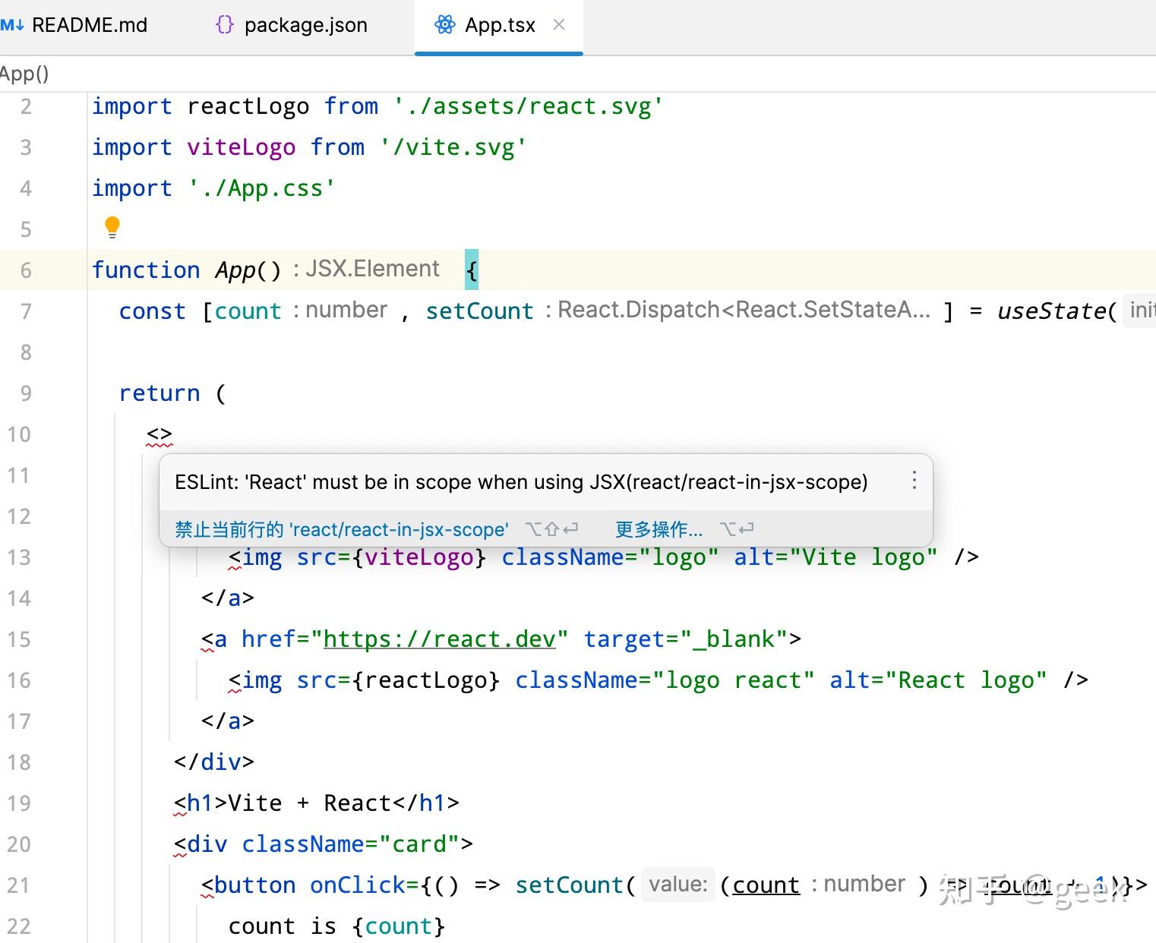This screenshot has width=1156, height=943.
Task: Click the viteLogo identifier on line 3
Action: click(242, 147)
